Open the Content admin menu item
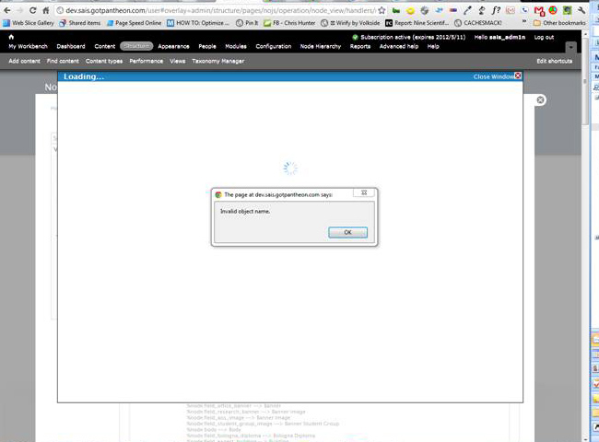599x442 pixels. point(105,46)
